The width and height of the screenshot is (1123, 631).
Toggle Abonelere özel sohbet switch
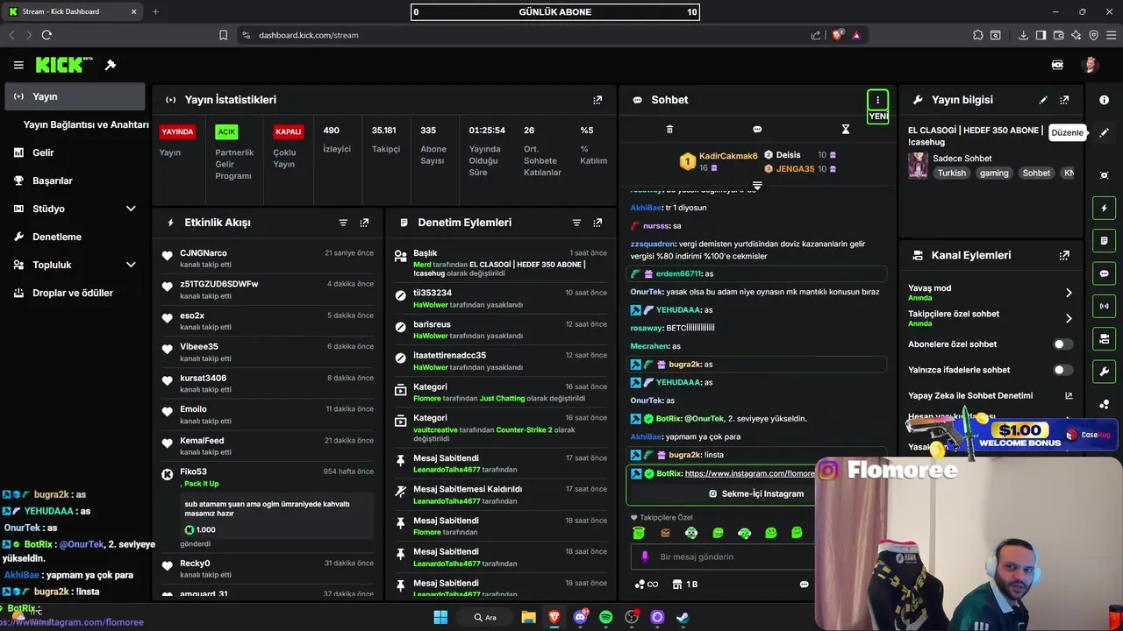tap(1063, 344)
